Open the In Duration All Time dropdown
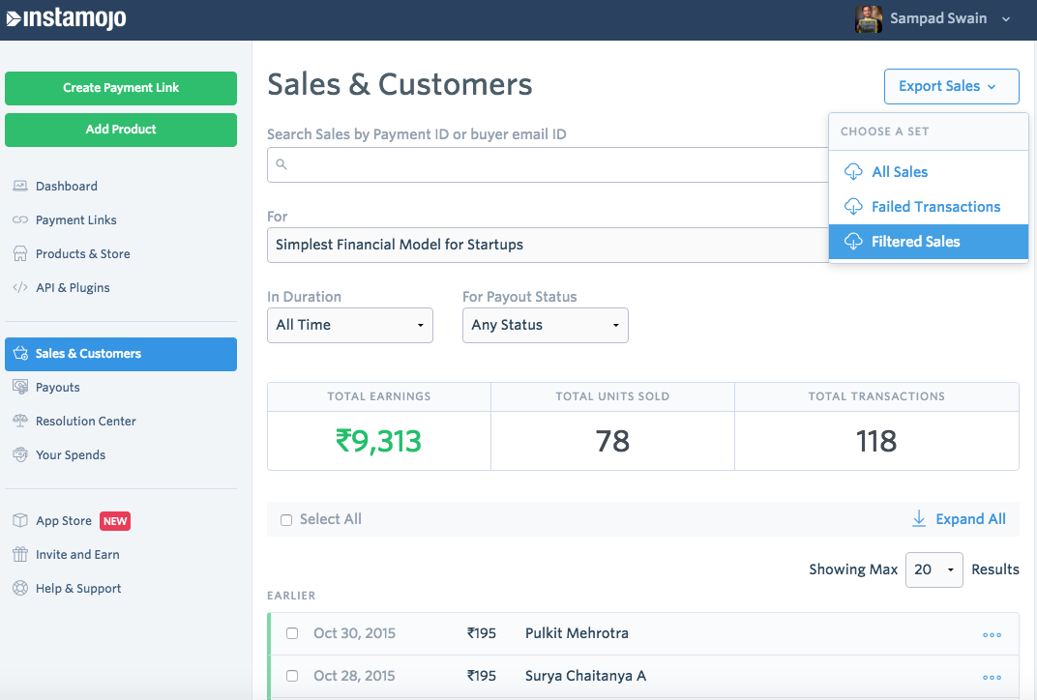This screenshot has width=1037, height=700. 349,325
